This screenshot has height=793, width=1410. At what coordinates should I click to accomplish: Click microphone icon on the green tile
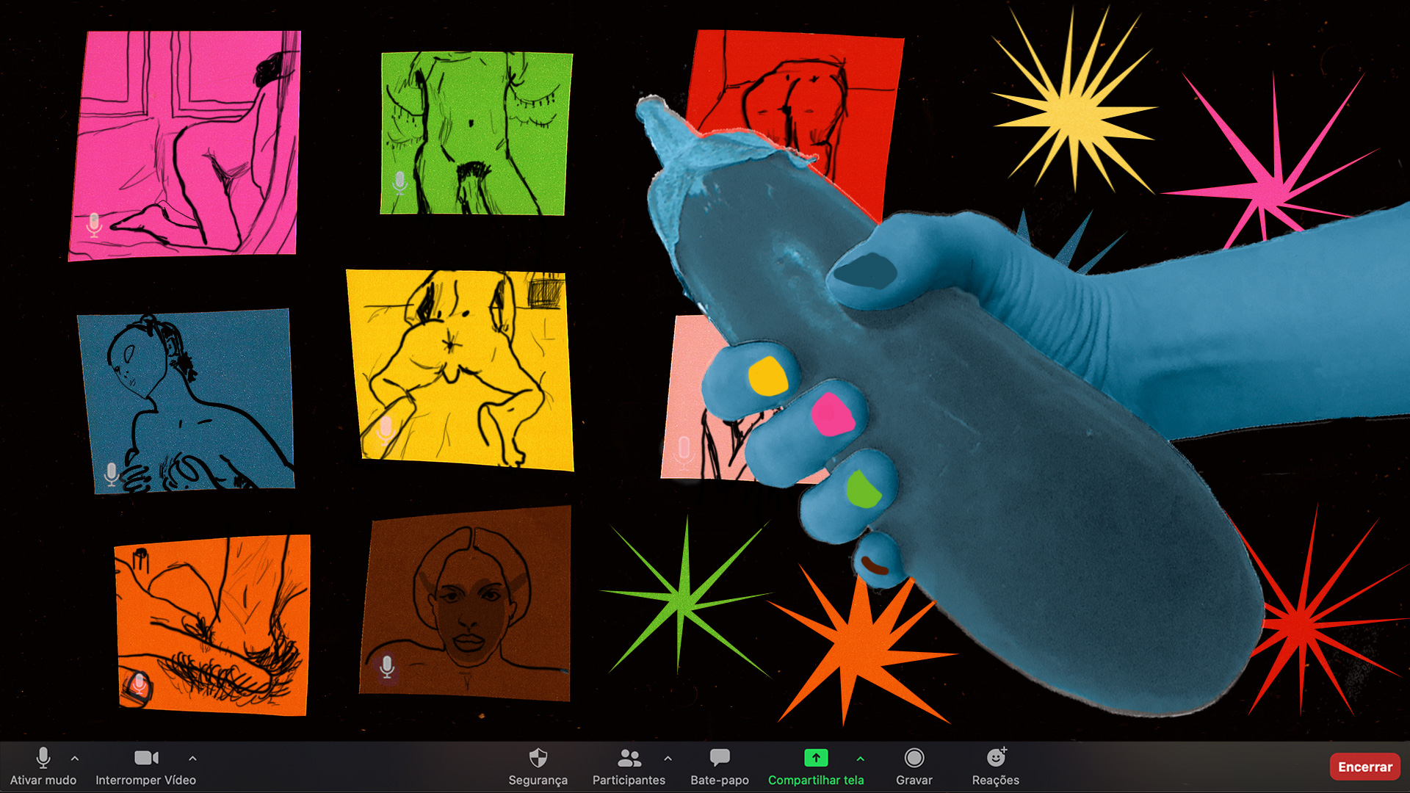click(x=399, y=181)
